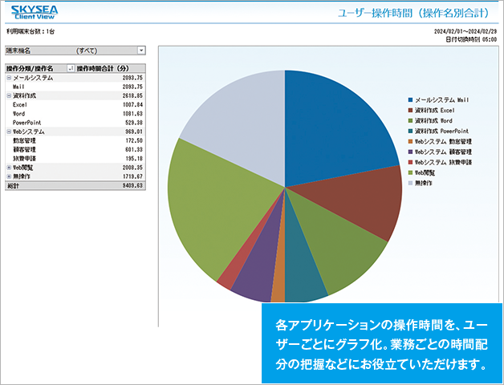504x385 pixels.
Task: Click the 無操作 time value cell
Action: [132, 176]
